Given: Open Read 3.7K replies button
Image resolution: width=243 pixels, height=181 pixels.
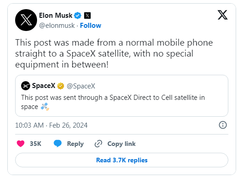Looking at the screenshot, I should (x=122, y=160).
